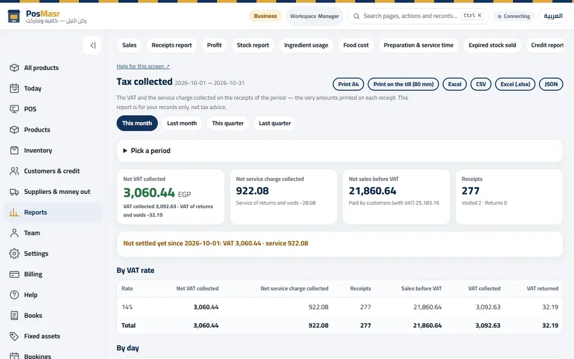Click the Today calendar icon
The image size is (574, 359).
pos(14,89)
